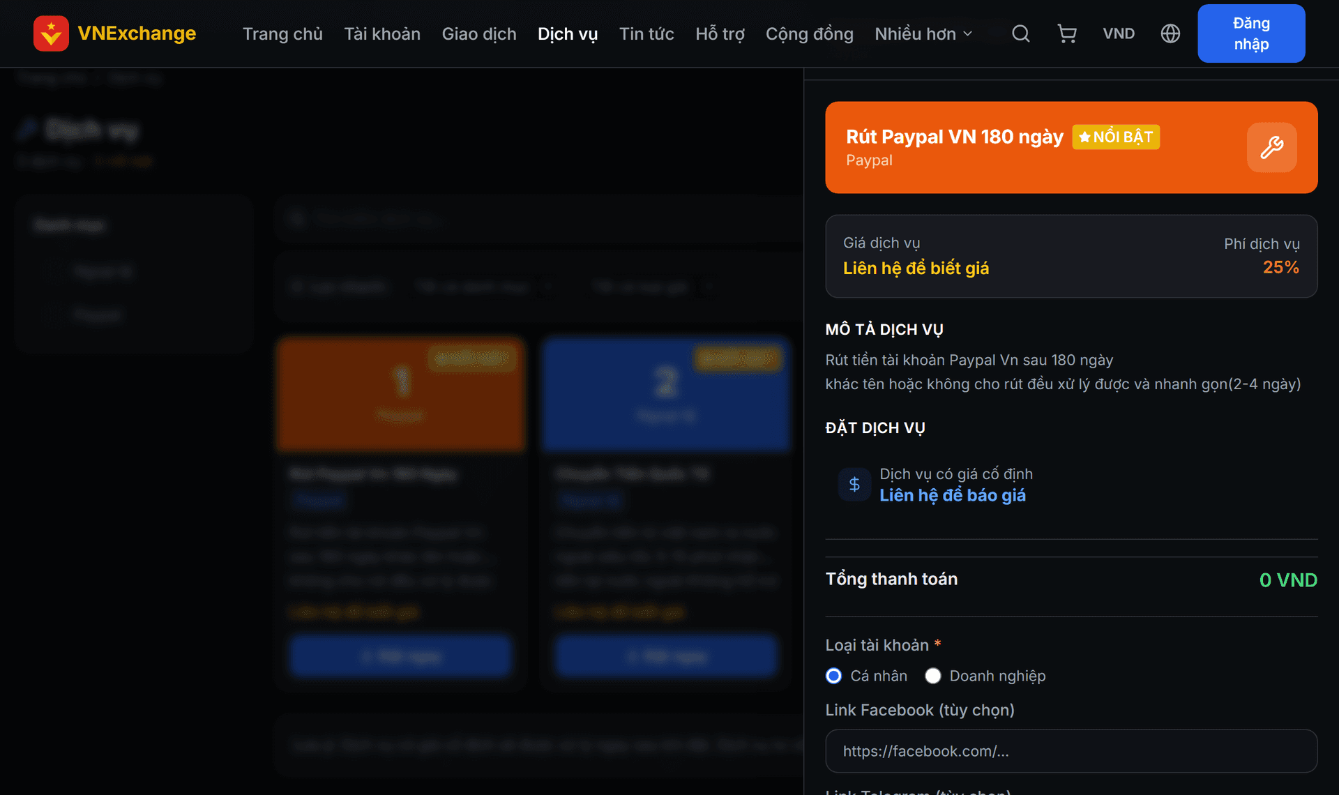The height and width of the screenshot is (795, 1339).
Task: Open the Giao dịch menu item
Action: pyautogui.click(x=479, y=33)
